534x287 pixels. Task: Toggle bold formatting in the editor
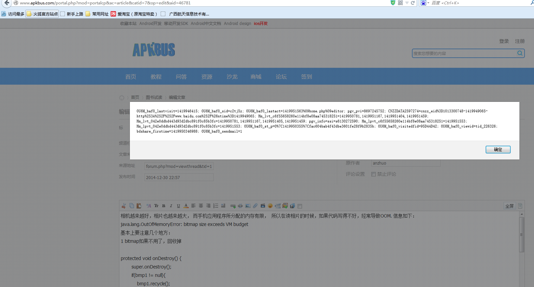point(164,206)
